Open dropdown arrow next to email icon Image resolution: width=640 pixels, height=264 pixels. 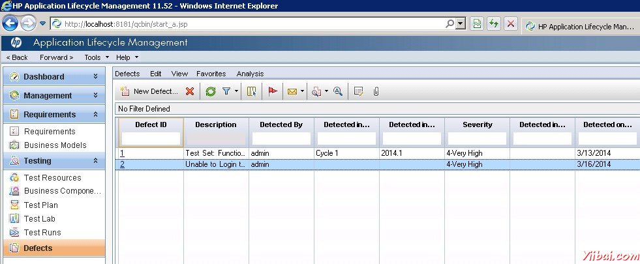302,92
